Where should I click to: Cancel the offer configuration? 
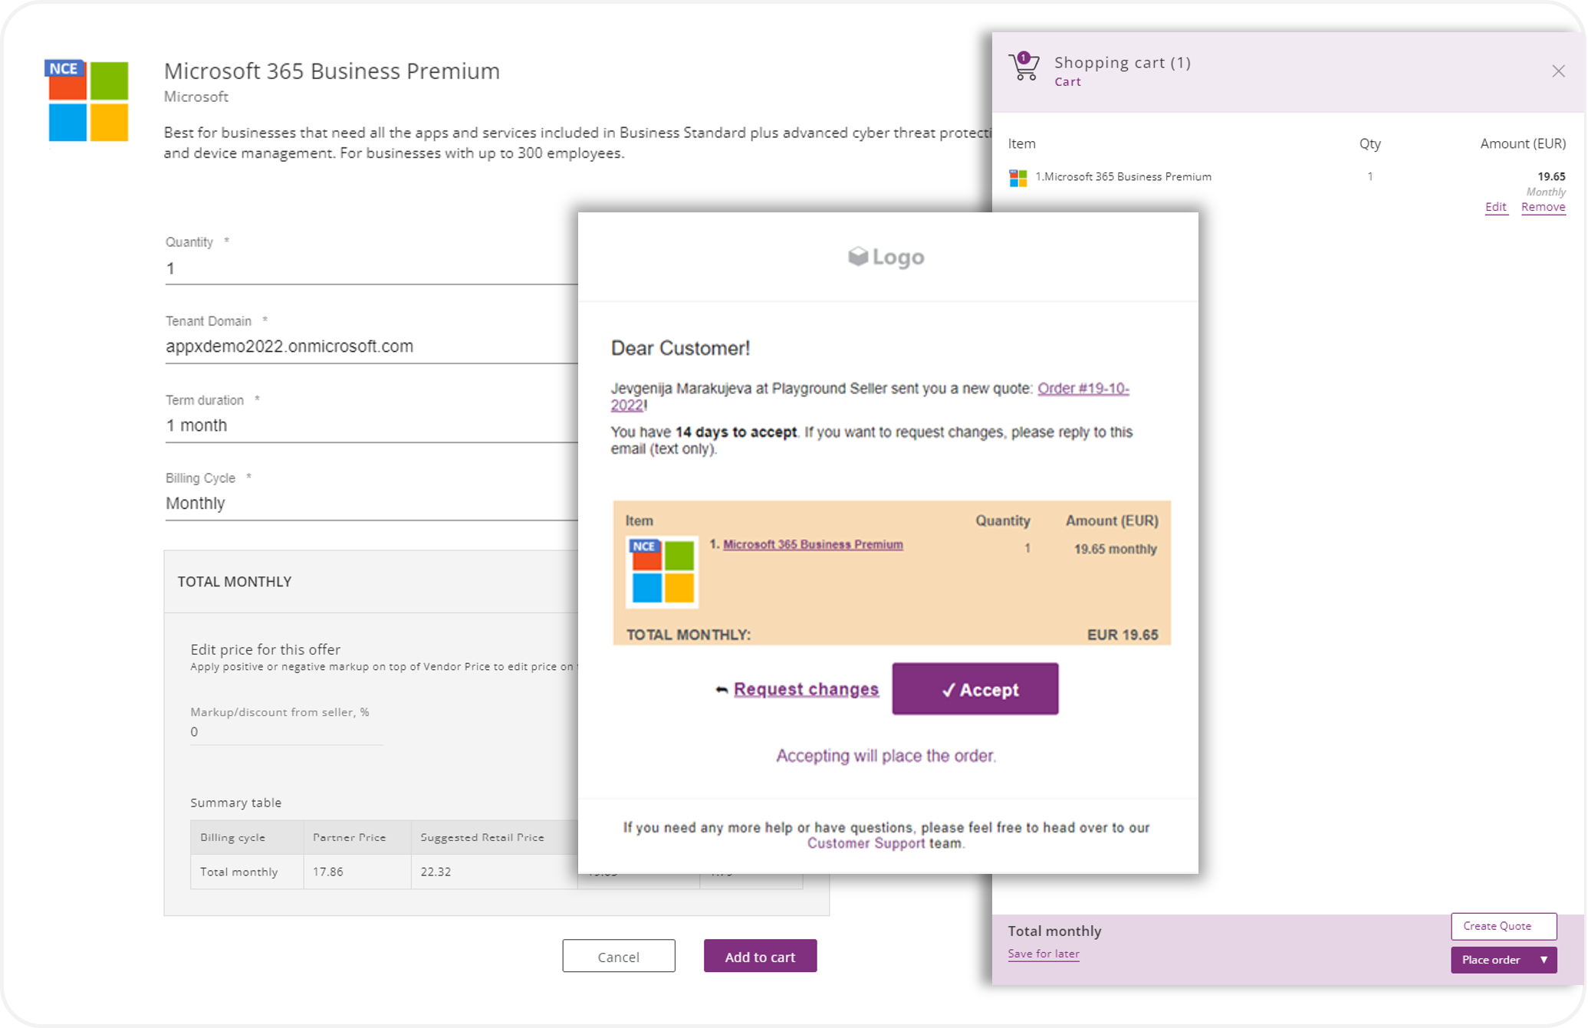point(618,956)
